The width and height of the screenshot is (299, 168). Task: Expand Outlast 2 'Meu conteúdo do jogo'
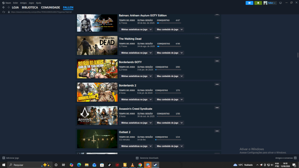pos(169,146)
